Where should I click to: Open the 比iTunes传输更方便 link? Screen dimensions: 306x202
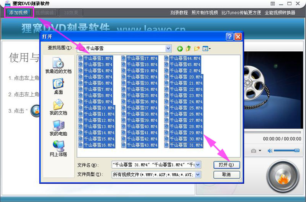click(x=241, y=13)
